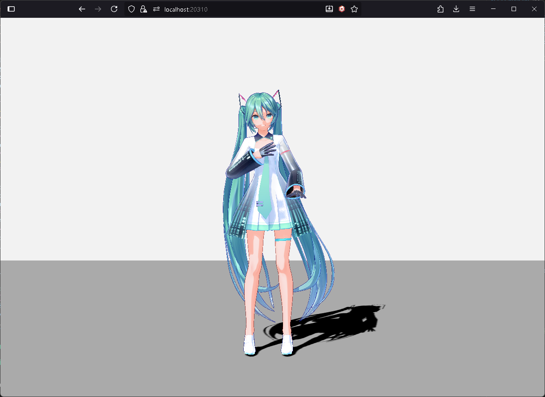Click the install-page icon in address bar

tap(329, 9)
